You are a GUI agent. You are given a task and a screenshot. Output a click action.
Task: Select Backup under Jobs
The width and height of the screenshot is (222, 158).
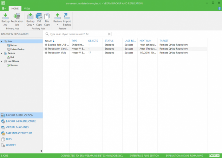click(13, 45)
